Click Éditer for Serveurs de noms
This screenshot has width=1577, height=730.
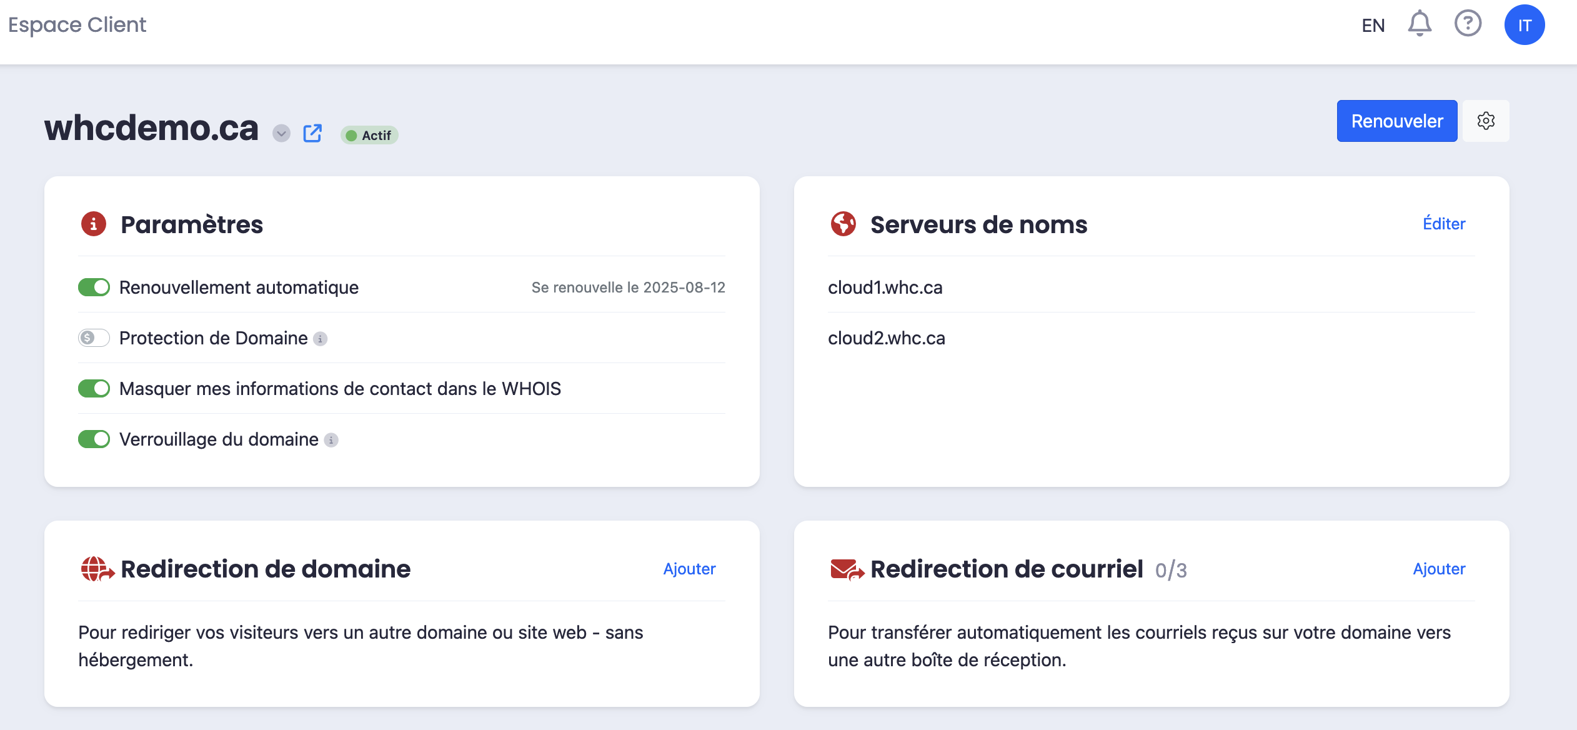pos(1444,224)
